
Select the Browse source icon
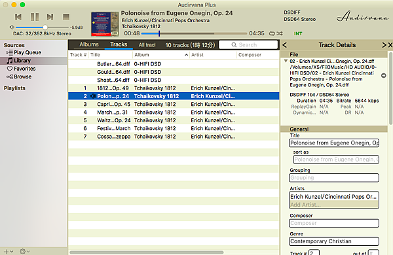click(10, 76)
